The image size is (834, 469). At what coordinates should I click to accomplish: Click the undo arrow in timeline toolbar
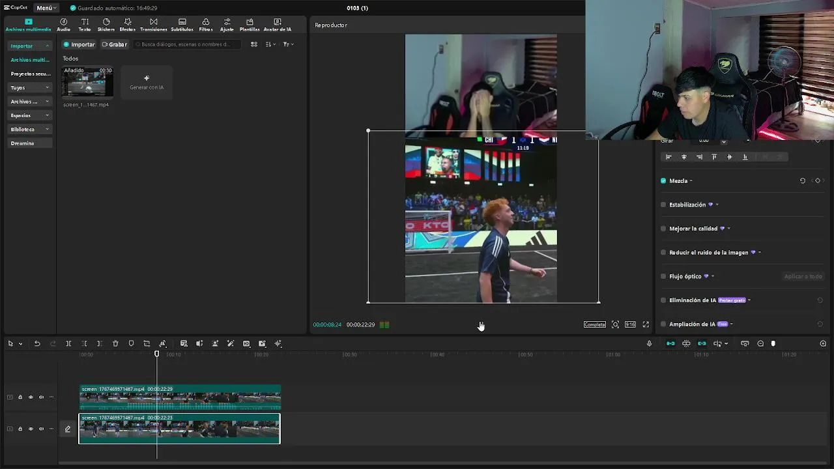(37, 343)
